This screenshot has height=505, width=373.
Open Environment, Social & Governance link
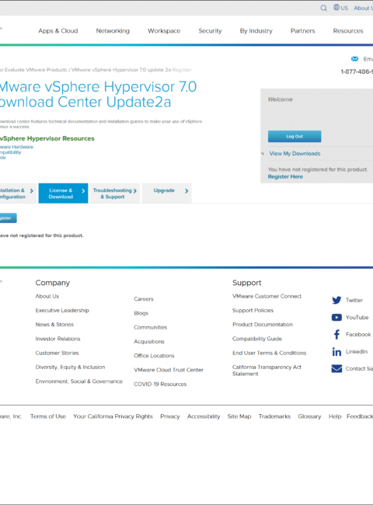click(79, 381)
